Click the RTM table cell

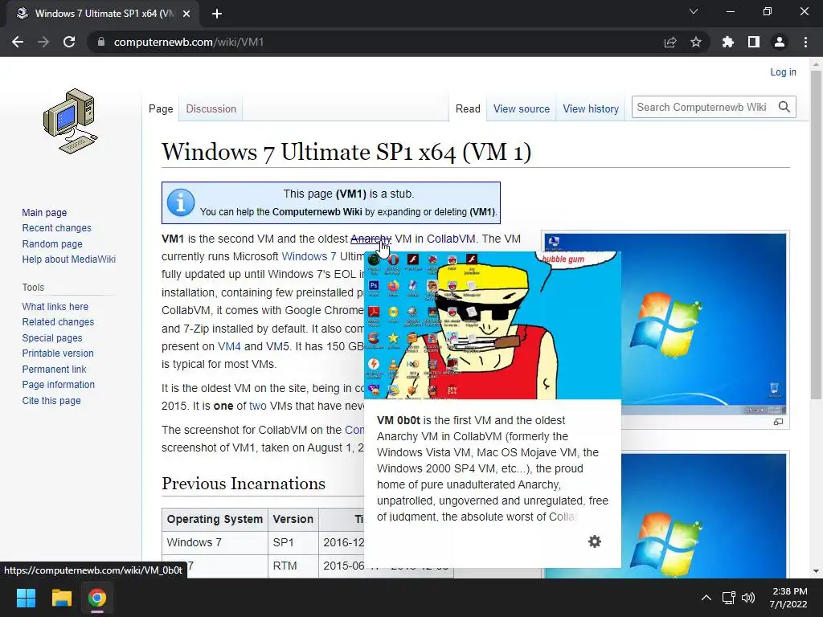tap(293, 566)
